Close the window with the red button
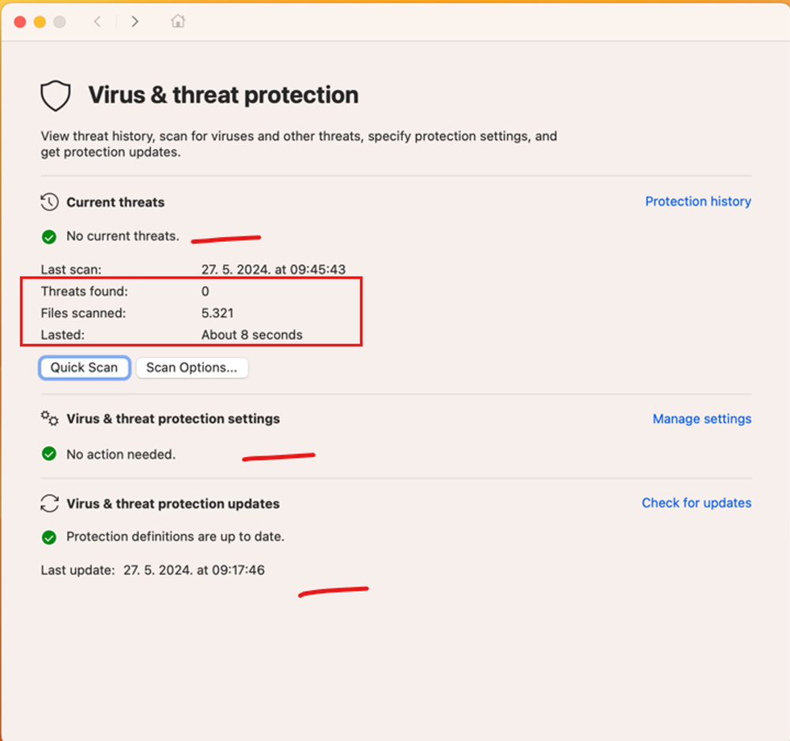Image resolution: width=790 pixels, height=741 pixels. click(x=20, y=22)
